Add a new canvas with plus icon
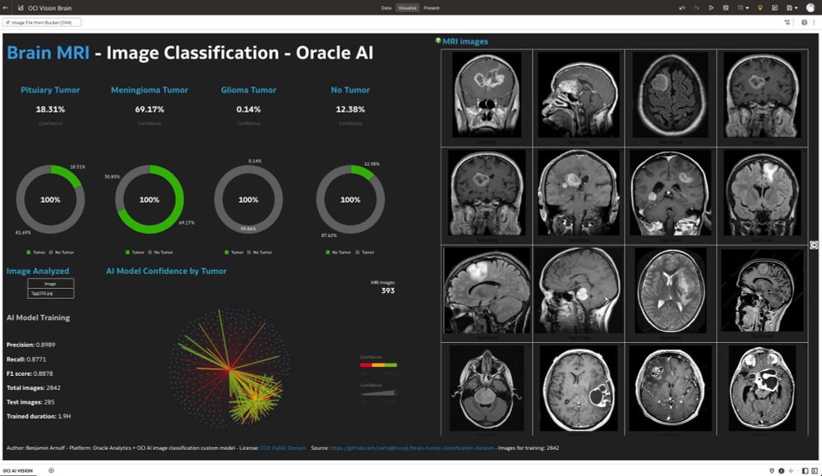 tap(51, 471)
